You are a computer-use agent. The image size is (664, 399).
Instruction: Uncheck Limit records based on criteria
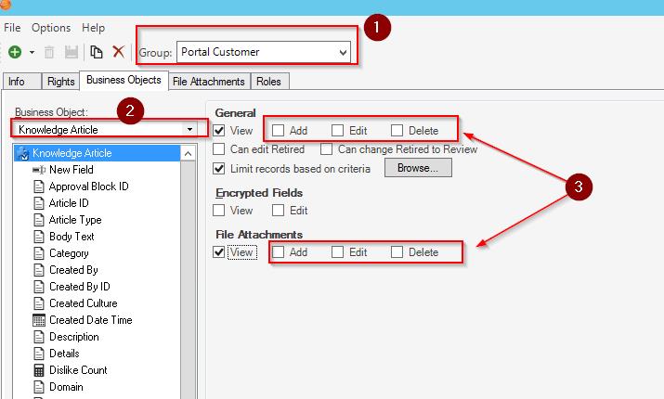coord(218,169)
